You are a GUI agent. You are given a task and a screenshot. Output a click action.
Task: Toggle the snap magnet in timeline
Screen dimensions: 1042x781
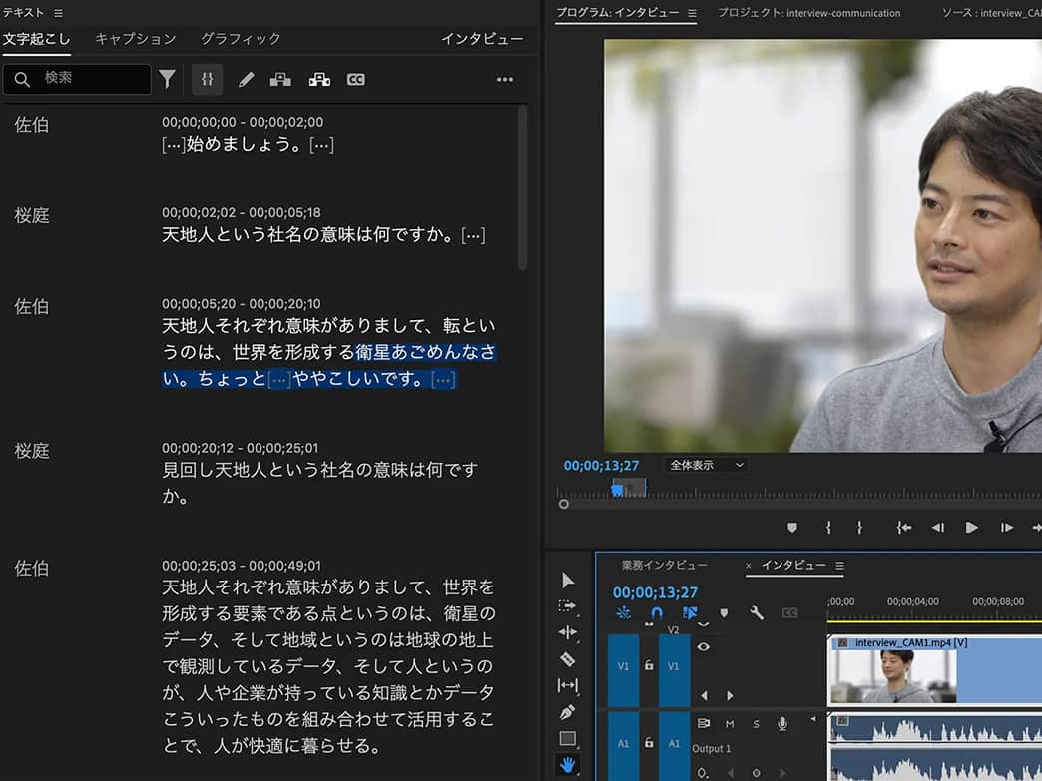[655, 612]
